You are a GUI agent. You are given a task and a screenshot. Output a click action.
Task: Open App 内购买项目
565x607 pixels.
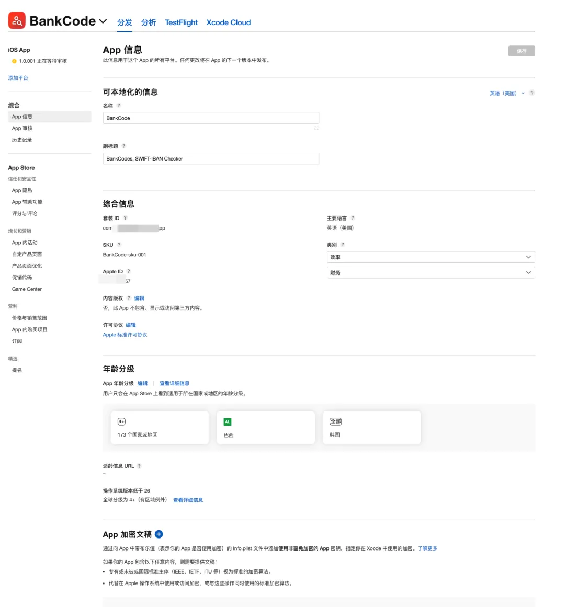pos(29,330)
